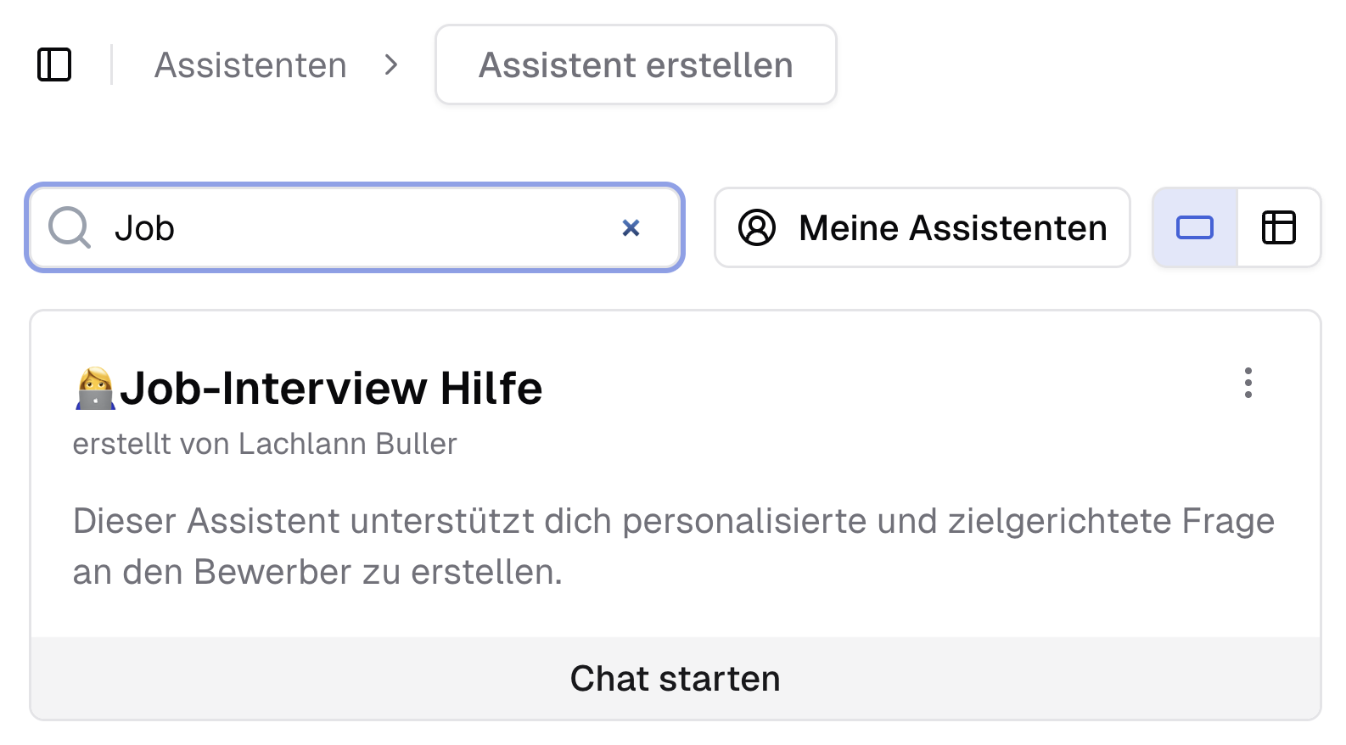This screenshot has height=745, width=1346.
Task: Activate the grid layout display mode
Action: (1279, 227)
